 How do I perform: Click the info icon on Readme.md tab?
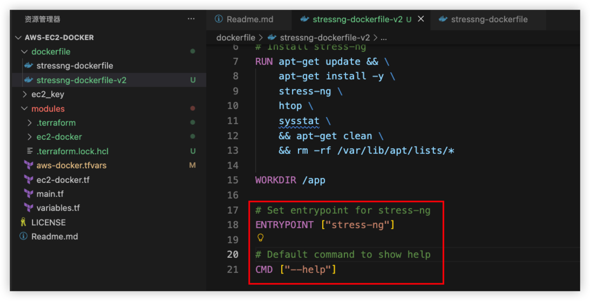click(x=219, y=19)
